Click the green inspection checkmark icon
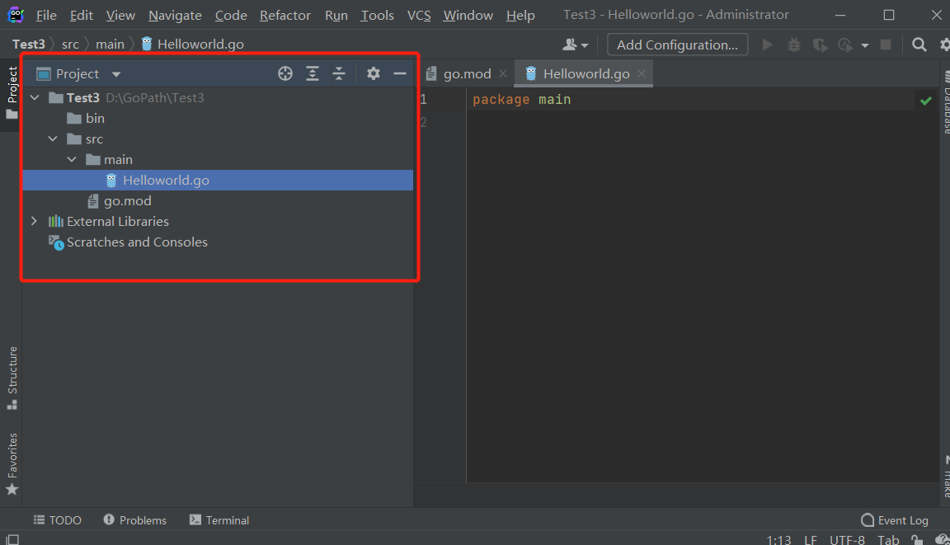Image resolution: width=950 pixels, height=545 pixels. [926, 101]
